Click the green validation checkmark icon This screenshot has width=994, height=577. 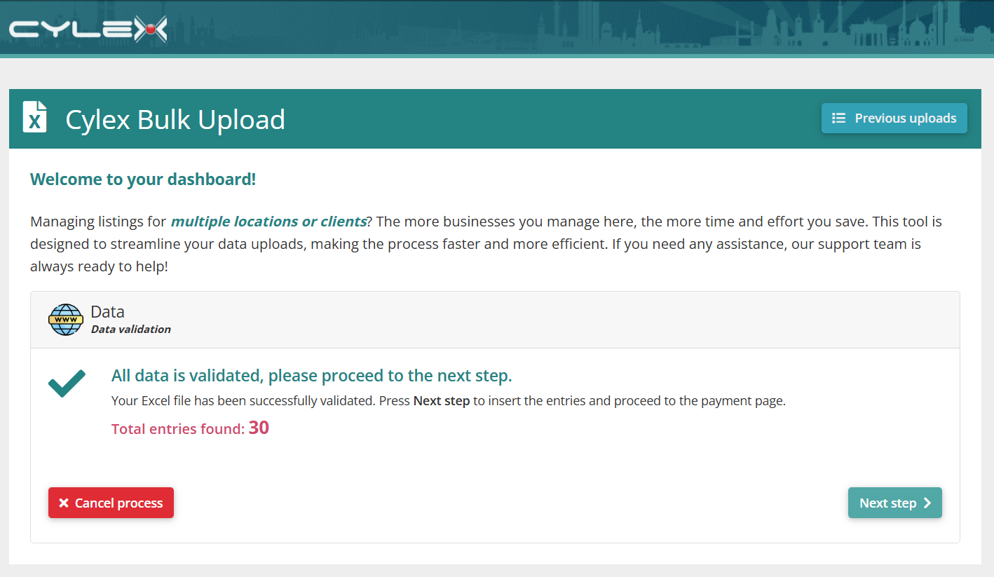(67, 383)
